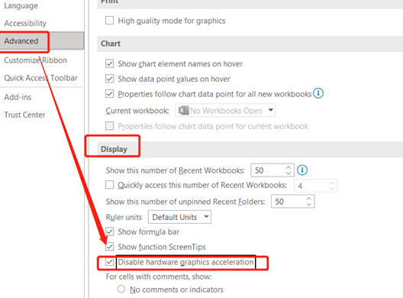The image size is (403, 298).
Task: Go to the Add-ins category
Action: (x=18, y=97)
